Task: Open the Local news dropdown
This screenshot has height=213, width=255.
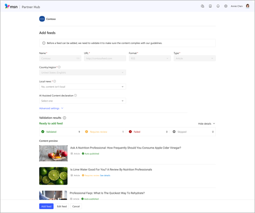Action: [83, 87]
